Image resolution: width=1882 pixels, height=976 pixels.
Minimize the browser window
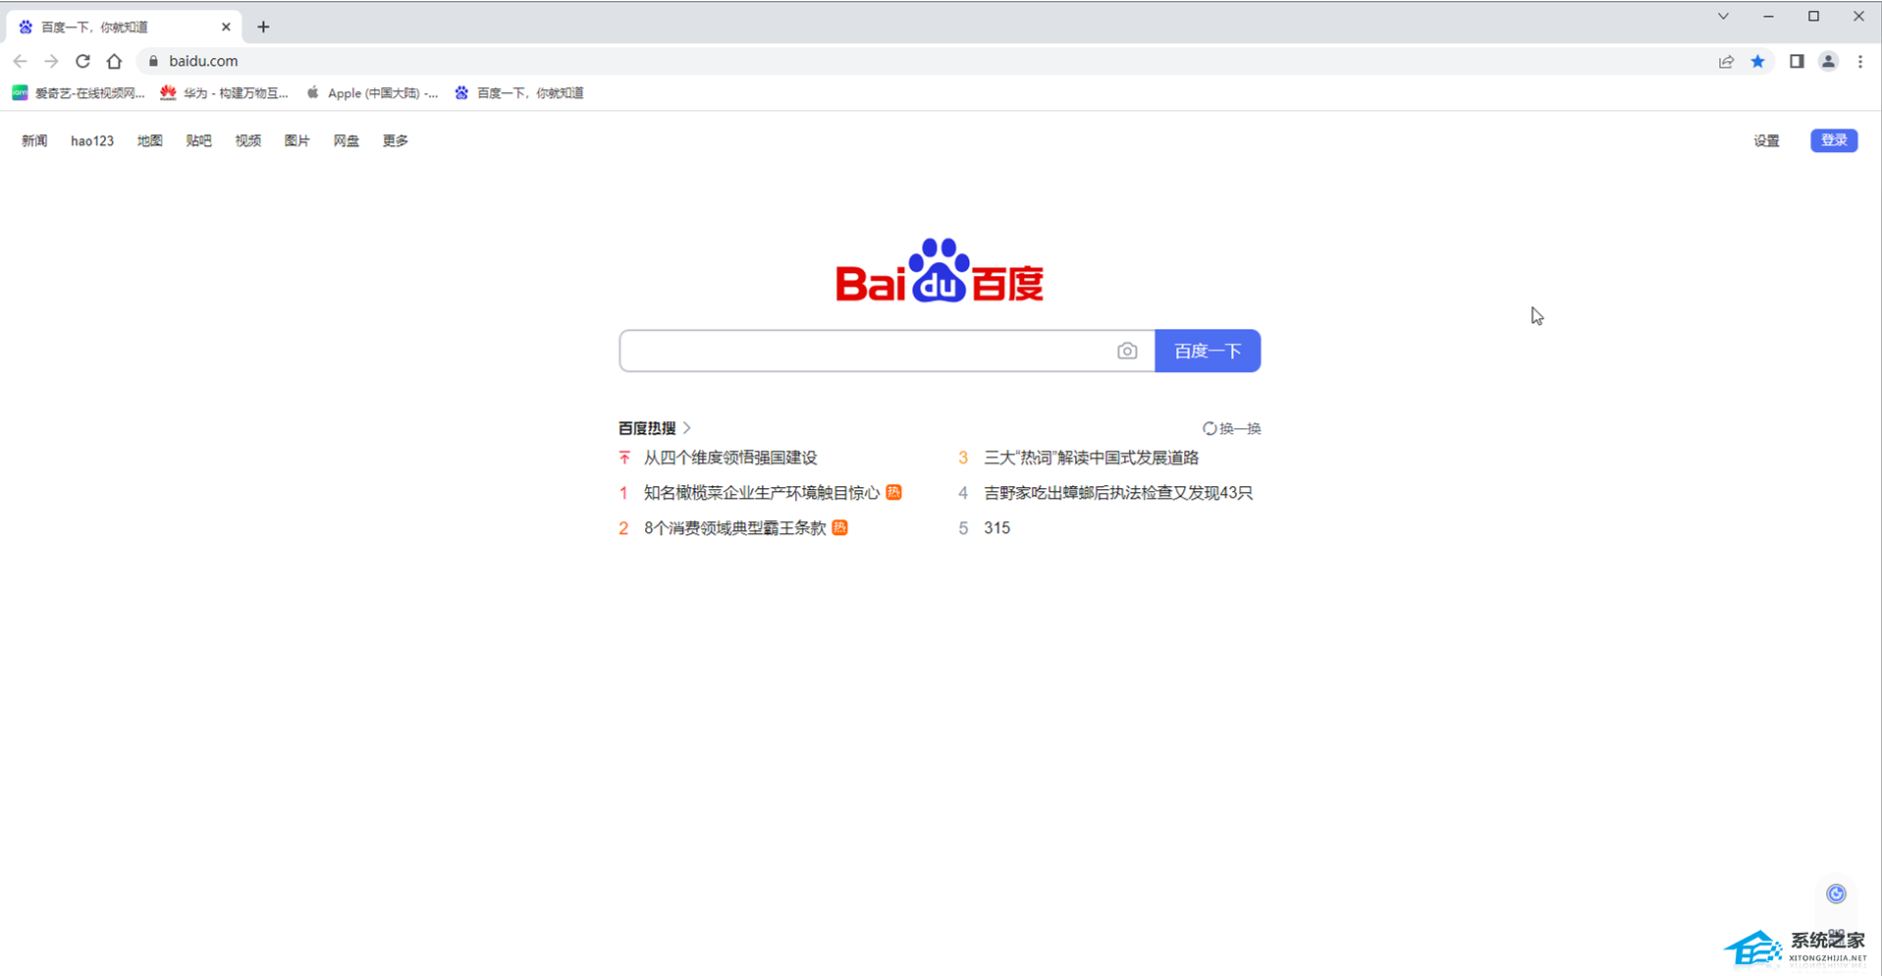pyautogui.click(x=1768, y=17)
